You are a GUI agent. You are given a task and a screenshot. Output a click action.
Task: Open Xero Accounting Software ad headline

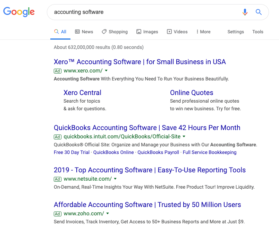140,62
